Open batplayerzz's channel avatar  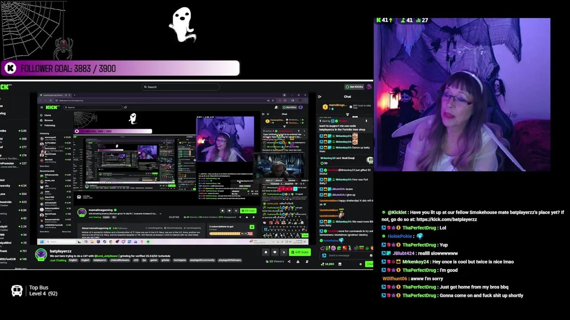pyautogui.click(x=41, y=255)
